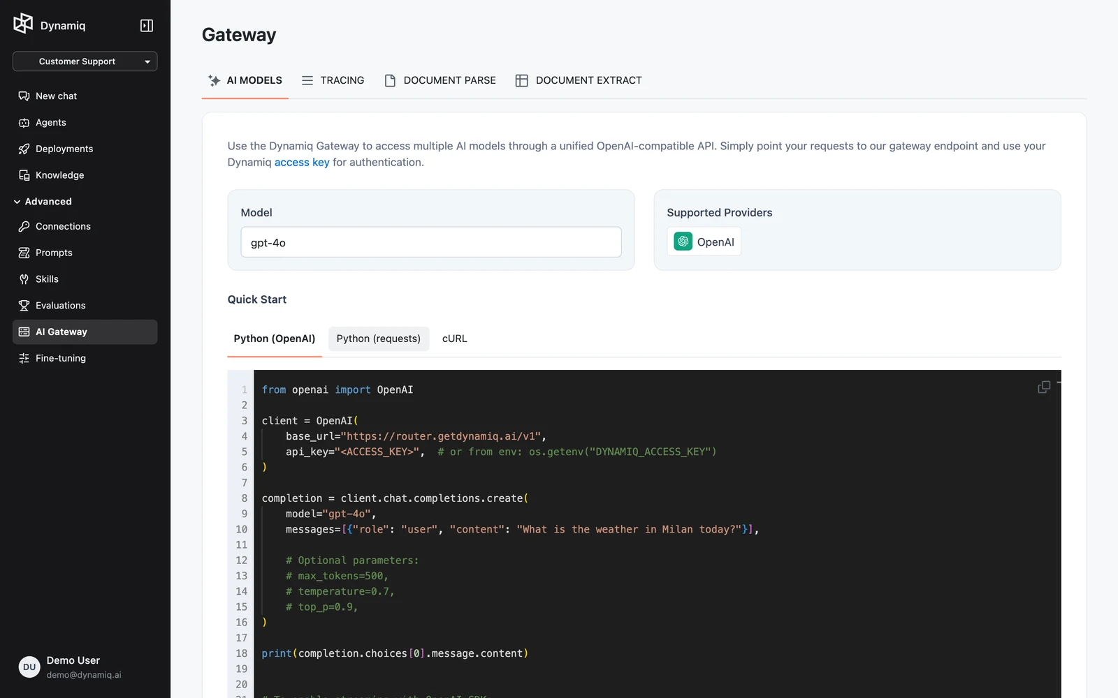Switch to Document Parse tab
Image resolution: width=1118 pixels, height=698 pixels.
440,80
